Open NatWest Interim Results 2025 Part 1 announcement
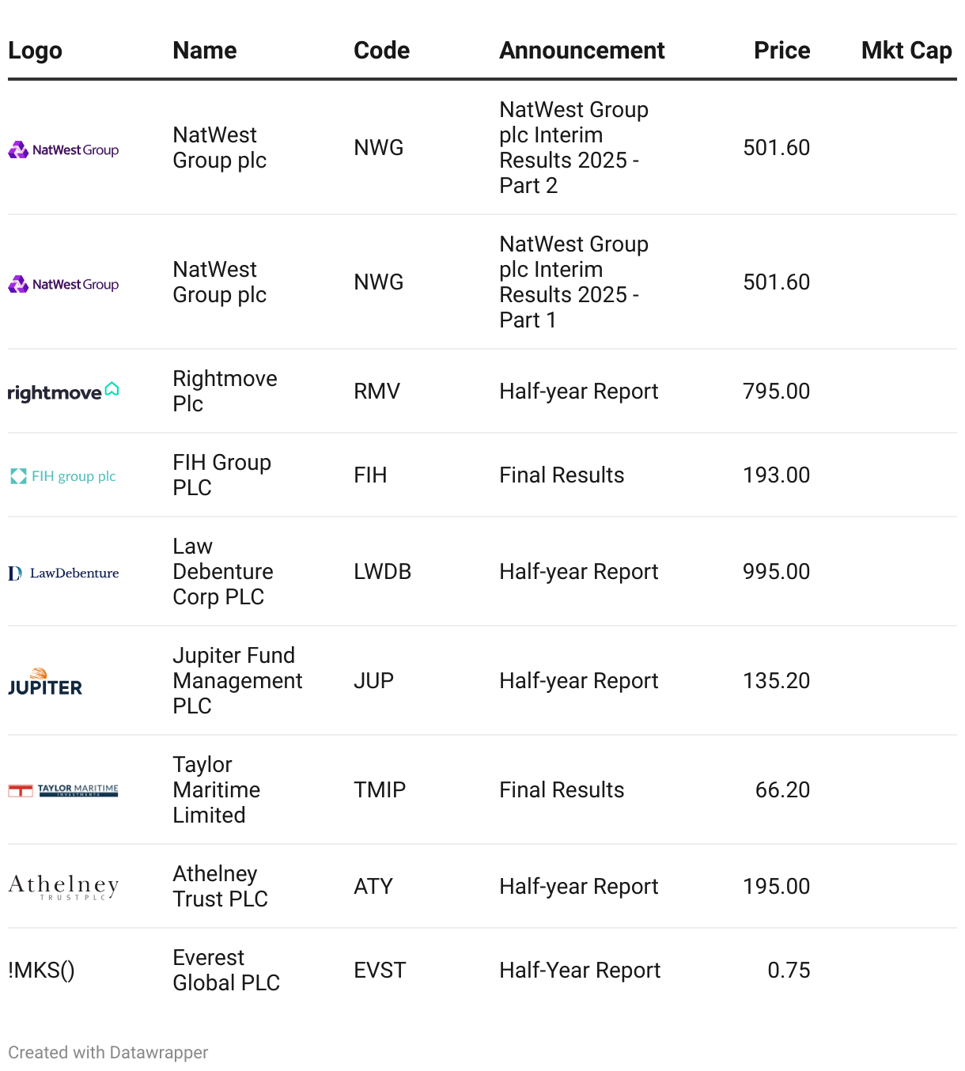Viewport: 965px width, 1071px height. pyautogui.click(x=573, y=282)
